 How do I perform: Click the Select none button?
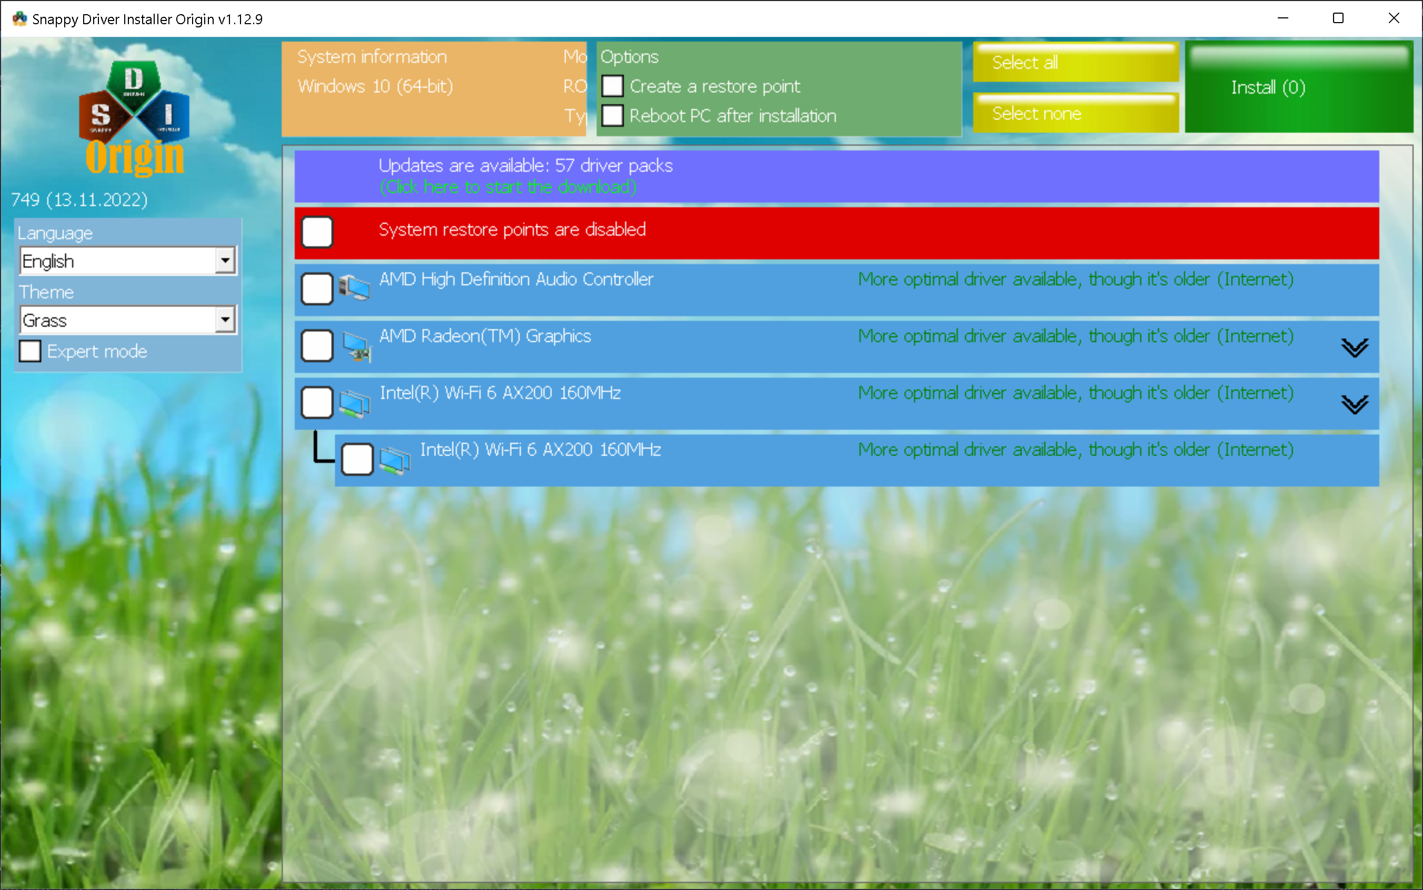point(1075,113)
